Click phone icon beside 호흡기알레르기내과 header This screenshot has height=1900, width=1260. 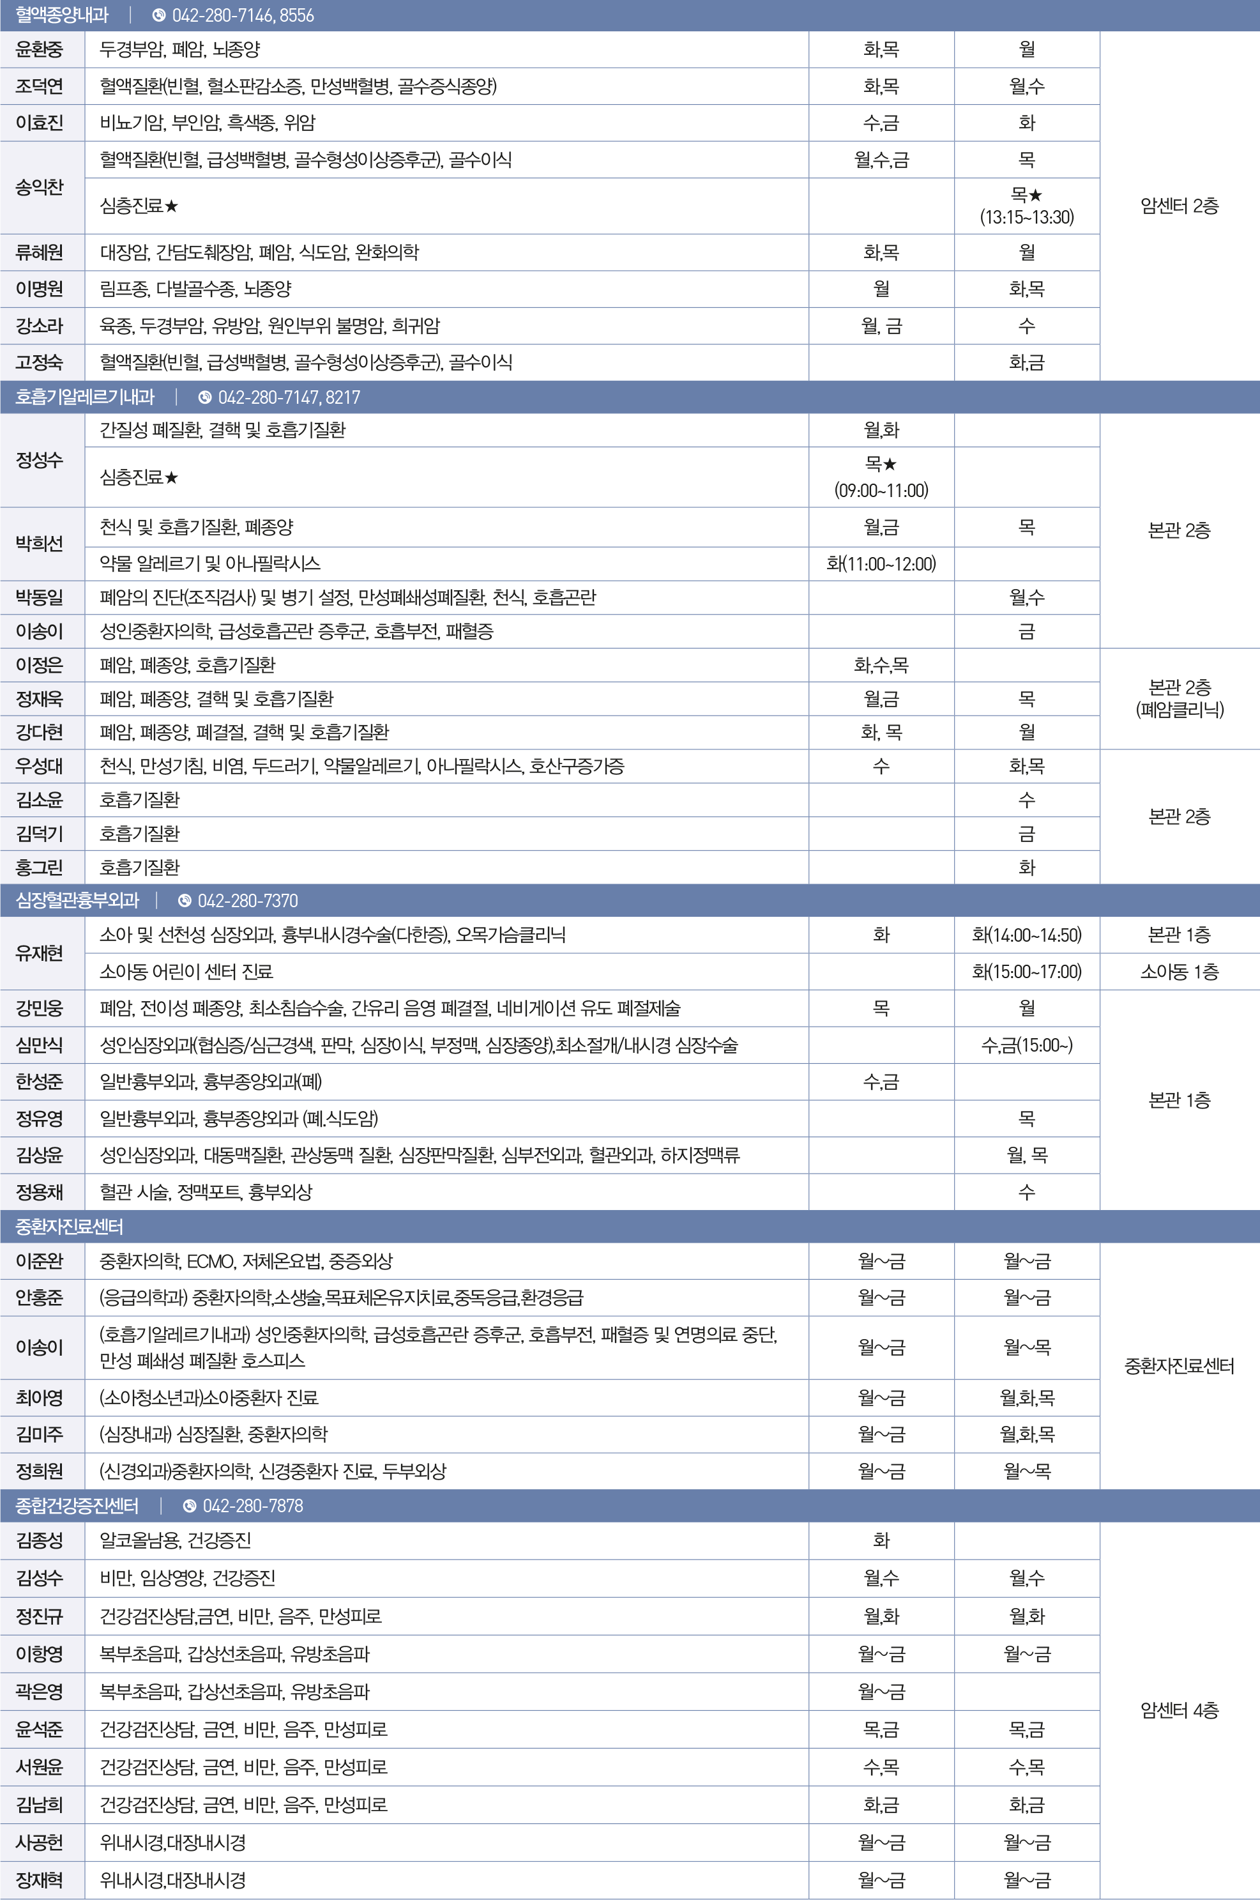click(205, 397)
